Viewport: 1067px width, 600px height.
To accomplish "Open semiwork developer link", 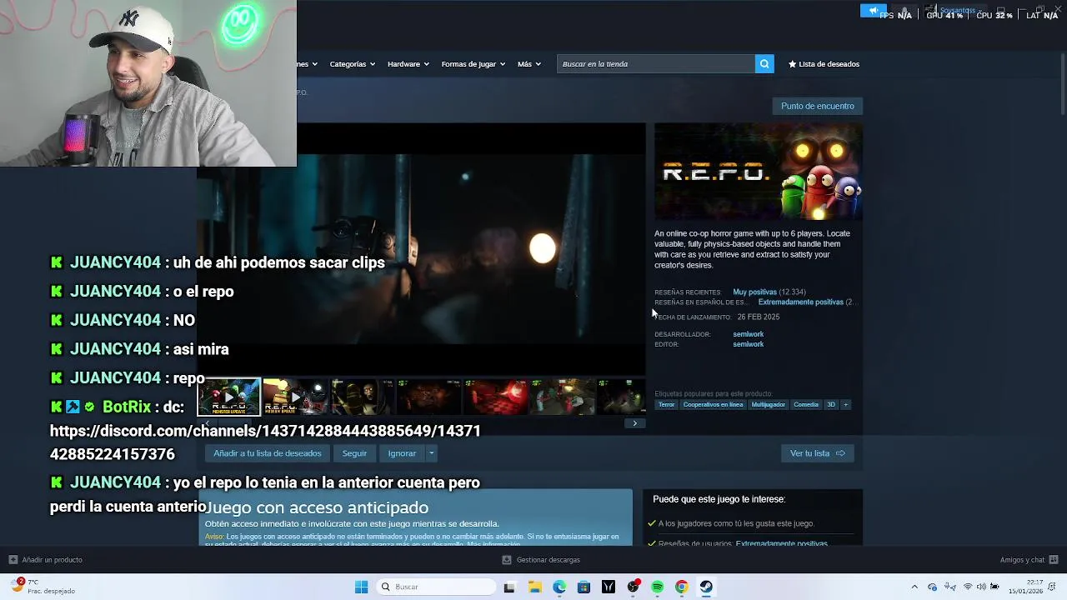I will coord(748,334).
